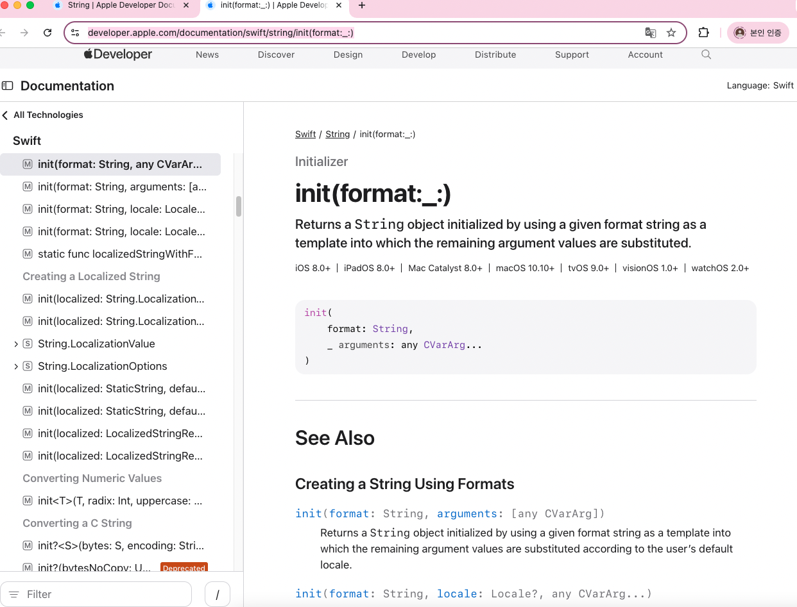Open the Design menu item
This screenshot has height=607, width=797.
[x=348, y=54]
